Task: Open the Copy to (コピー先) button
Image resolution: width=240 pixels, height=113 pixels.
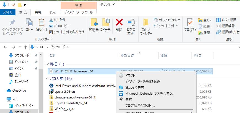Action: (105, 26)
